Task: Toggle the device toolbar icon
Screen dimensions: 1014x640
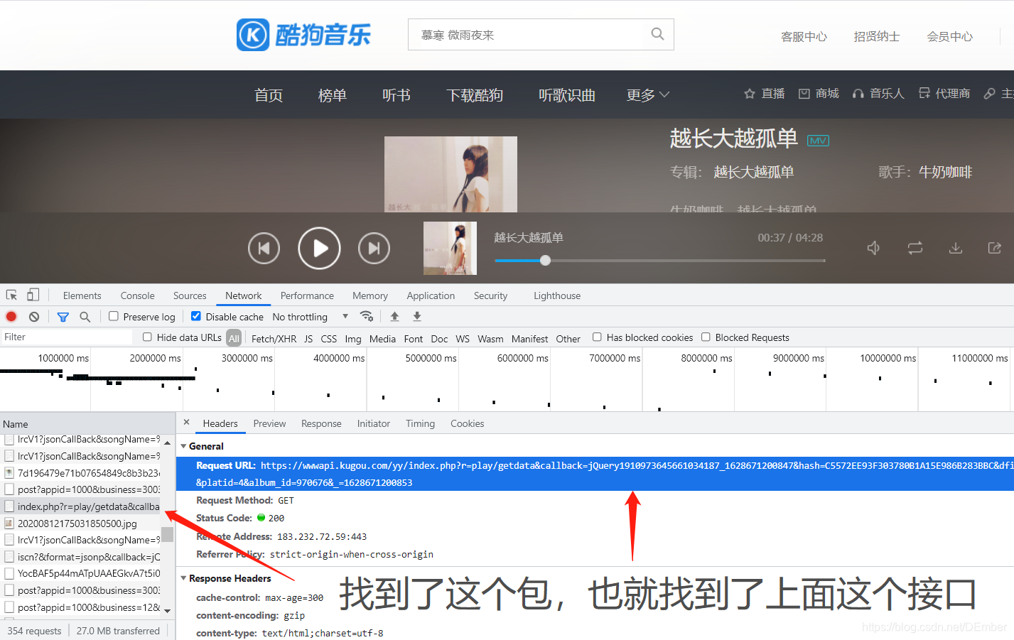Action: coord(33,295)
